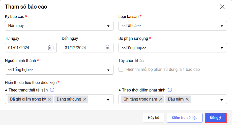Click the Đồng ý button

tap(215, 118)
